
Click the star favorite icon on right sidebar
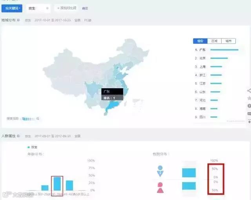[x=249, y=98]
